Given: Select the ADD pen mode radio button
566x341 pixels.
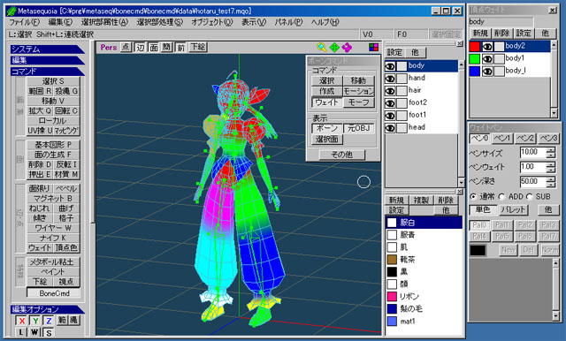Looking at the screenshot, I should point(501,197).
